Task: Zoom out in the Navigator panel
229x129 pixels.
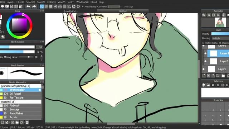Action: pyautogui.click(x=218, y=15)
